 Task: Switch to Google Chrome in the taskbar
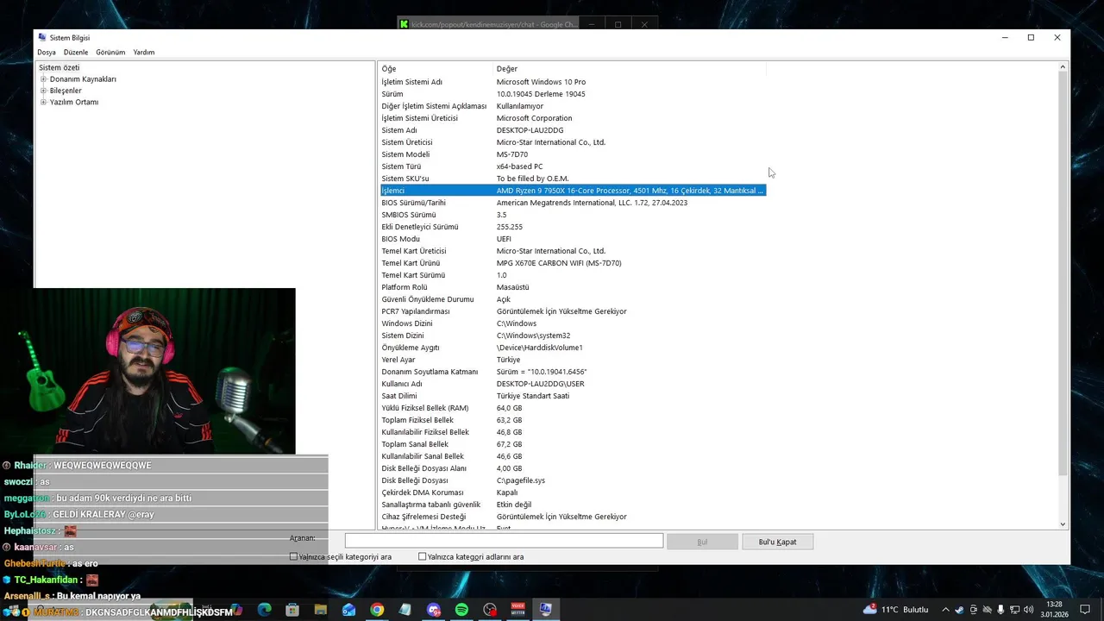377,610
